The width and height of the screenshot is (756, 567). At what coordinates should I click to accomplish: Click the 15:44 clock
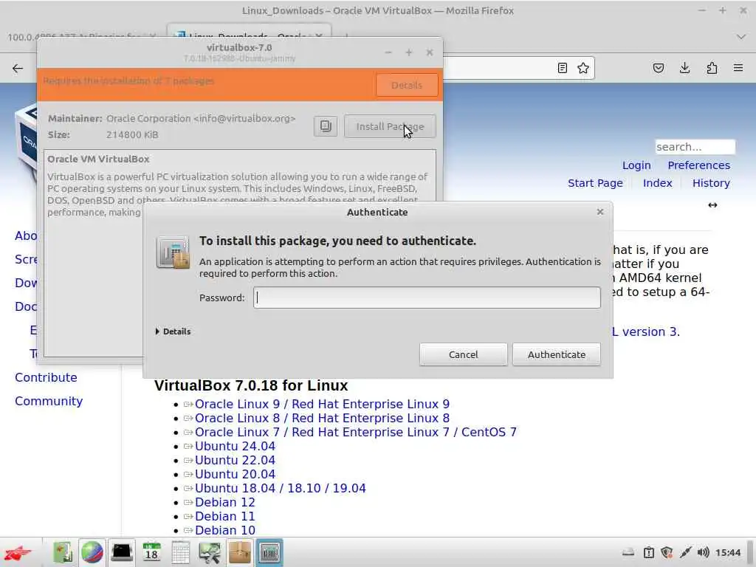(x=727, y=552)
